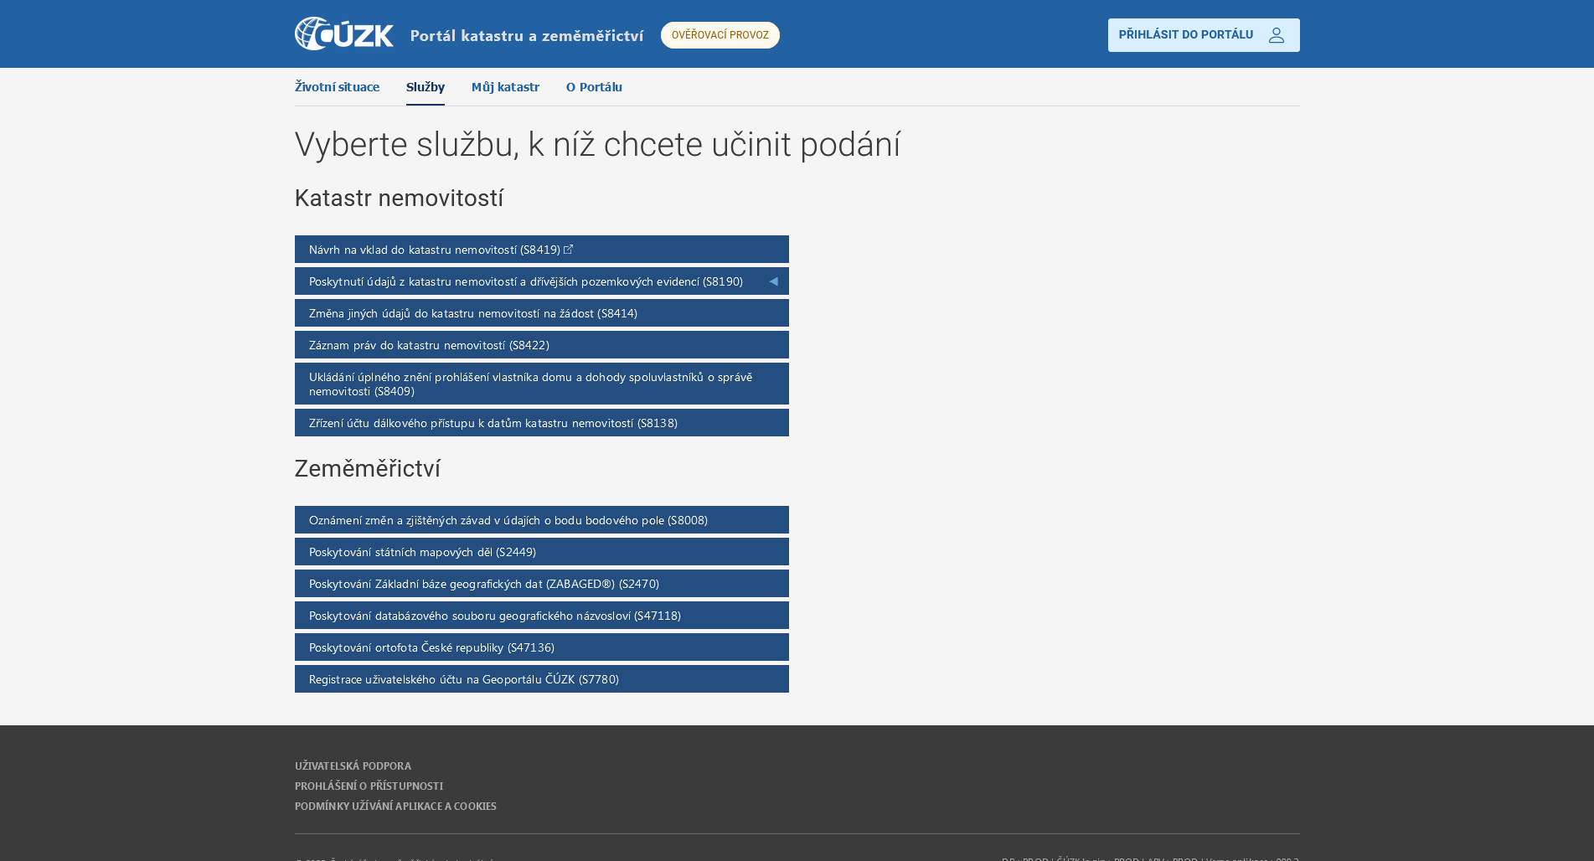Viewport: 1594px width, 861px height.
Task: Click the ČÚZK globe logo
Action: (343, 34)
